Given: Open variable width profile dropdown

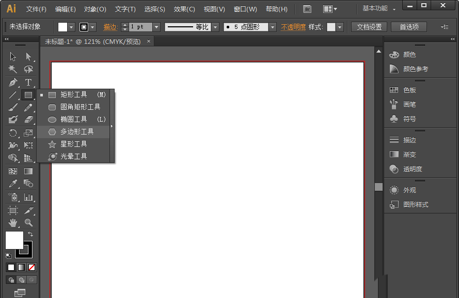Looking at the screenshot, I should pos(215,27).
